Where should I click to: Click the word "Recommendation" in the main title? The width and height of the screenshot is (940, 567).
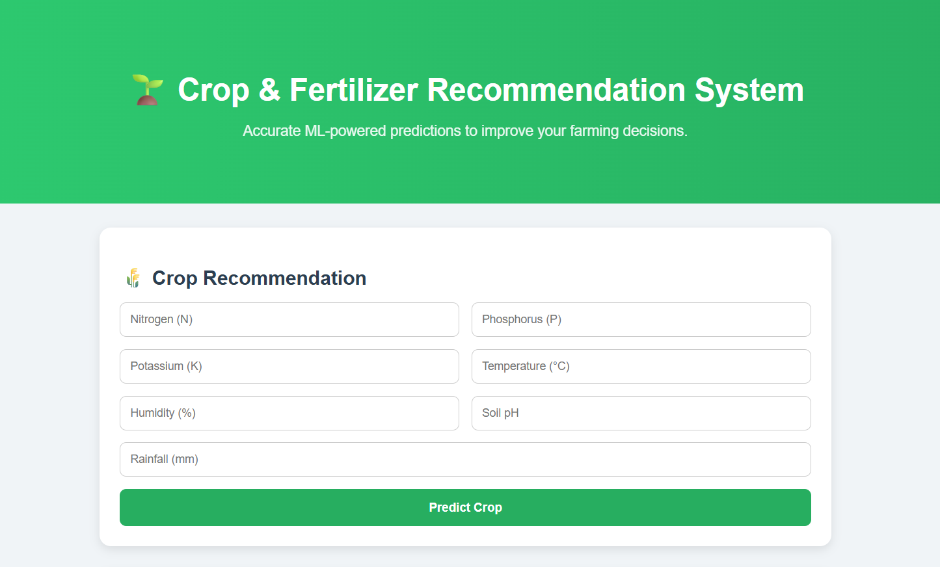[556, 90]
